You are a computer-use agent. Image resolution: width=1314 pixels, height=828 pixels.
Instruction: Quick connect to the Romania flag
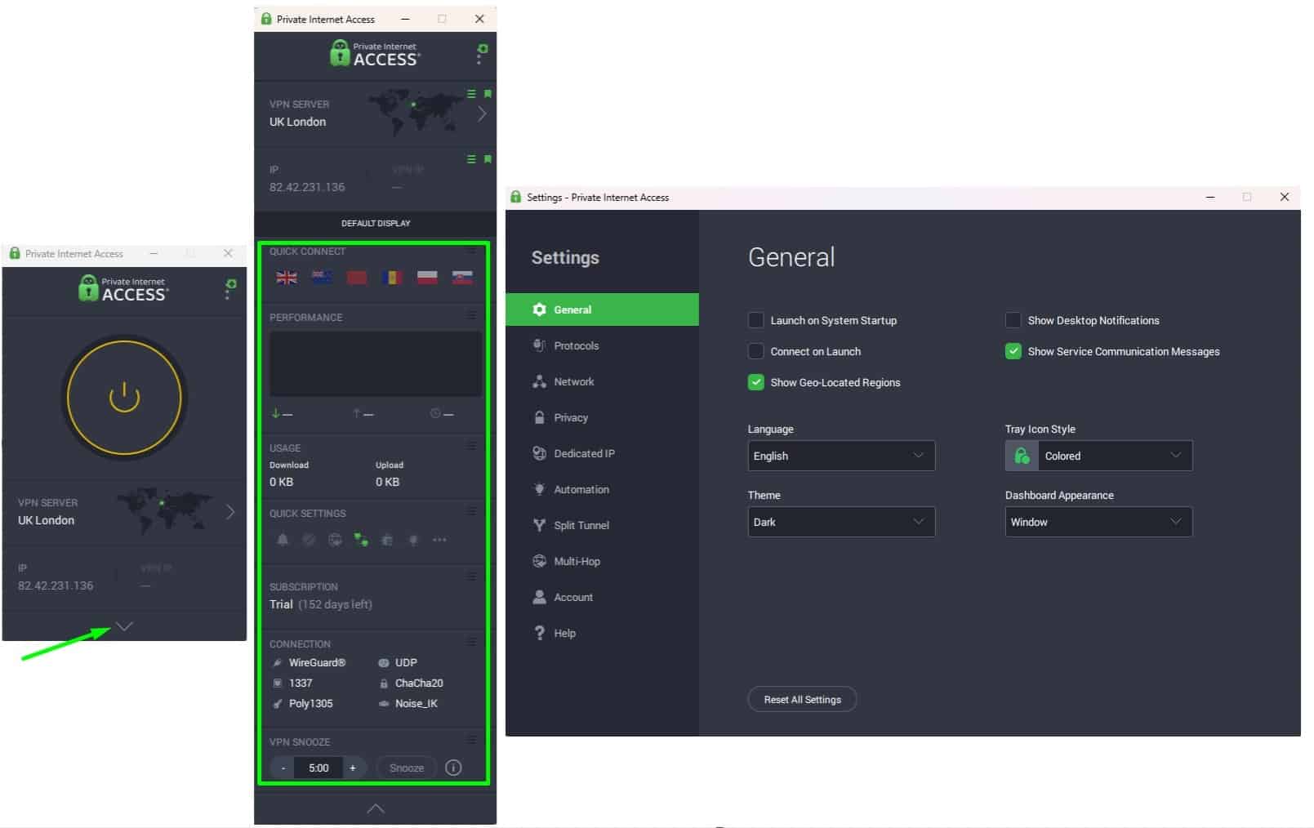click(392, 278)
